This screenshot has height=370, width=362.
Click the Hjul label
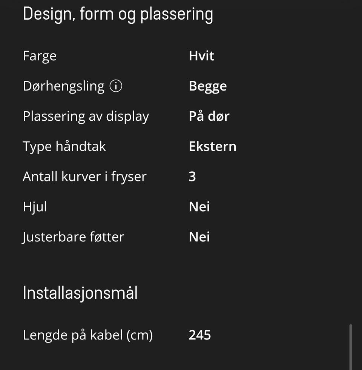(x=35, y=207)
